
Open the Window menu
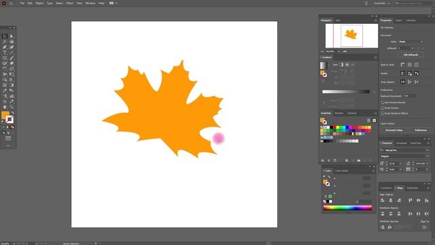[90, 3]
